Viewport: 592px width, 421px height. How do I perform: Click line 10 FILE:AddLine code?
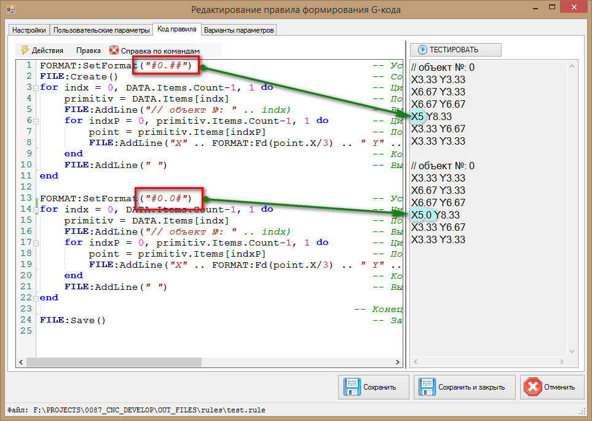[116, 165]
